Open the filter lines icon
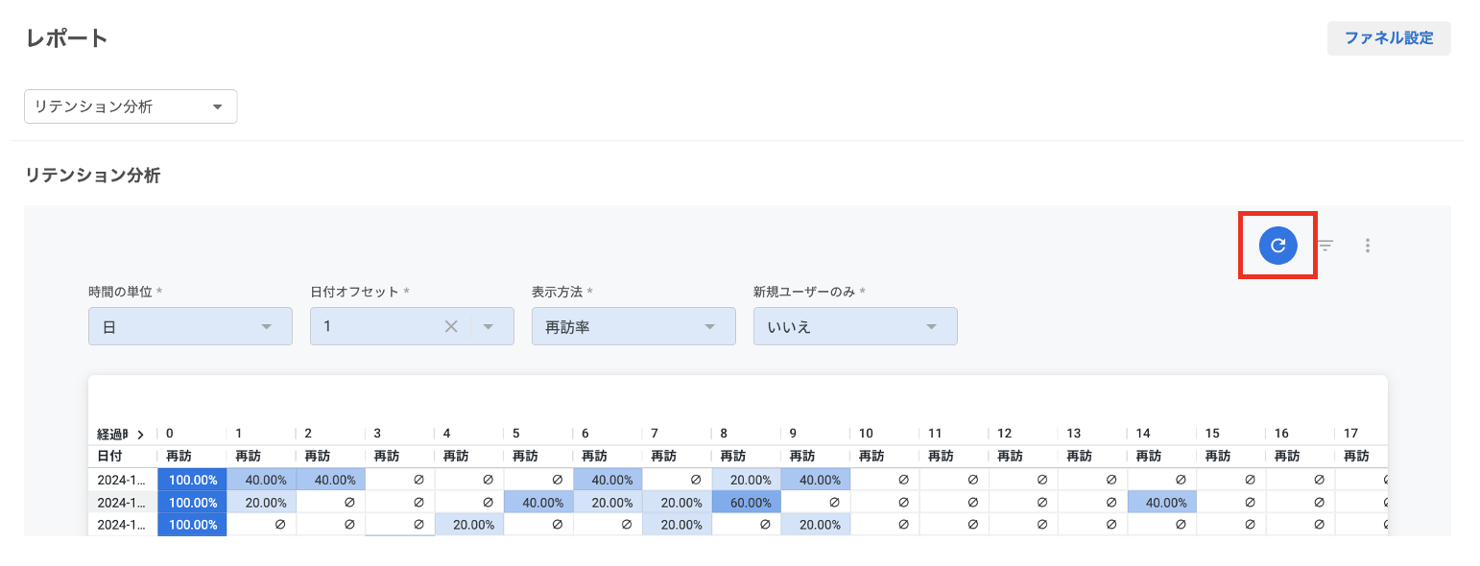This screenshot has height=566, width=1480. (x=1325, y=246)
